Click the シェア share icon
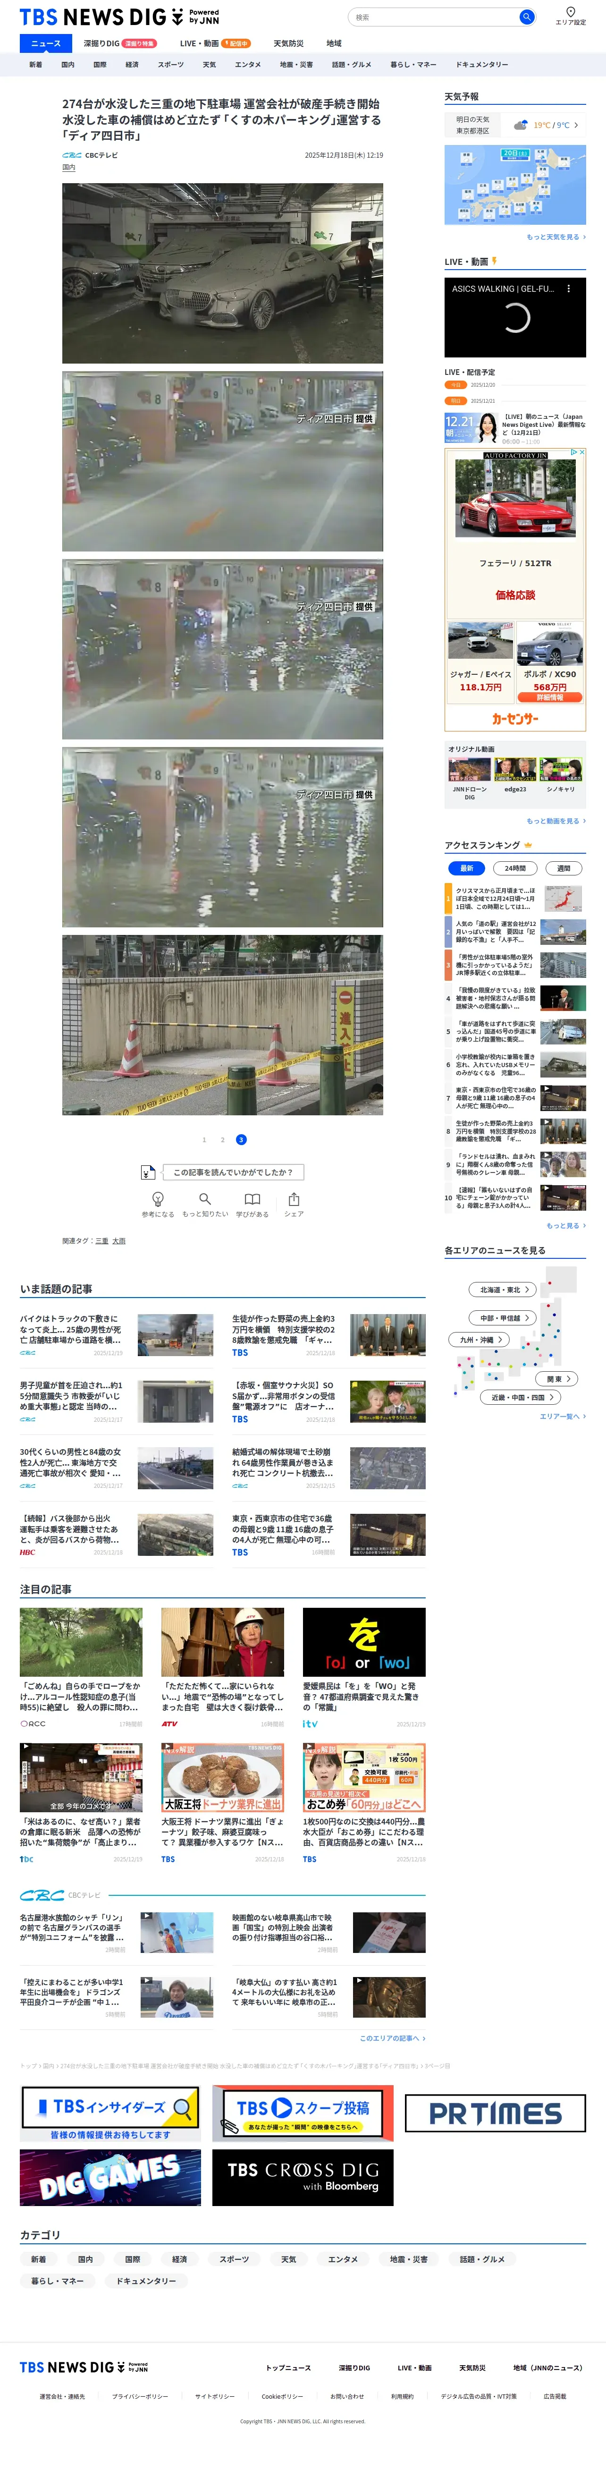Viewport: 606px width, 2487px height. coord(294,1204)
